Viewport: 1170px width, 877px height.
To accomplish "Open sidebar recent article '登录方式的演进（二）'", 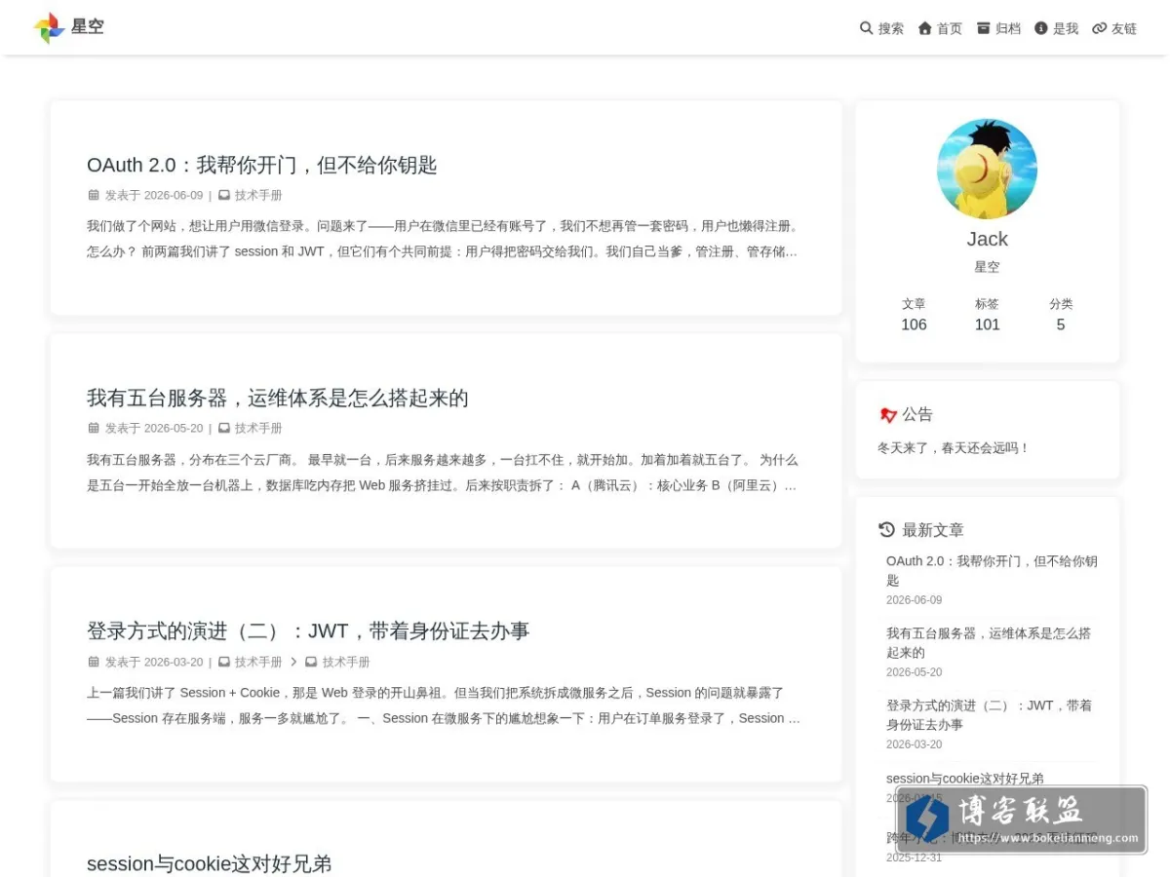I will pos(989,714).
